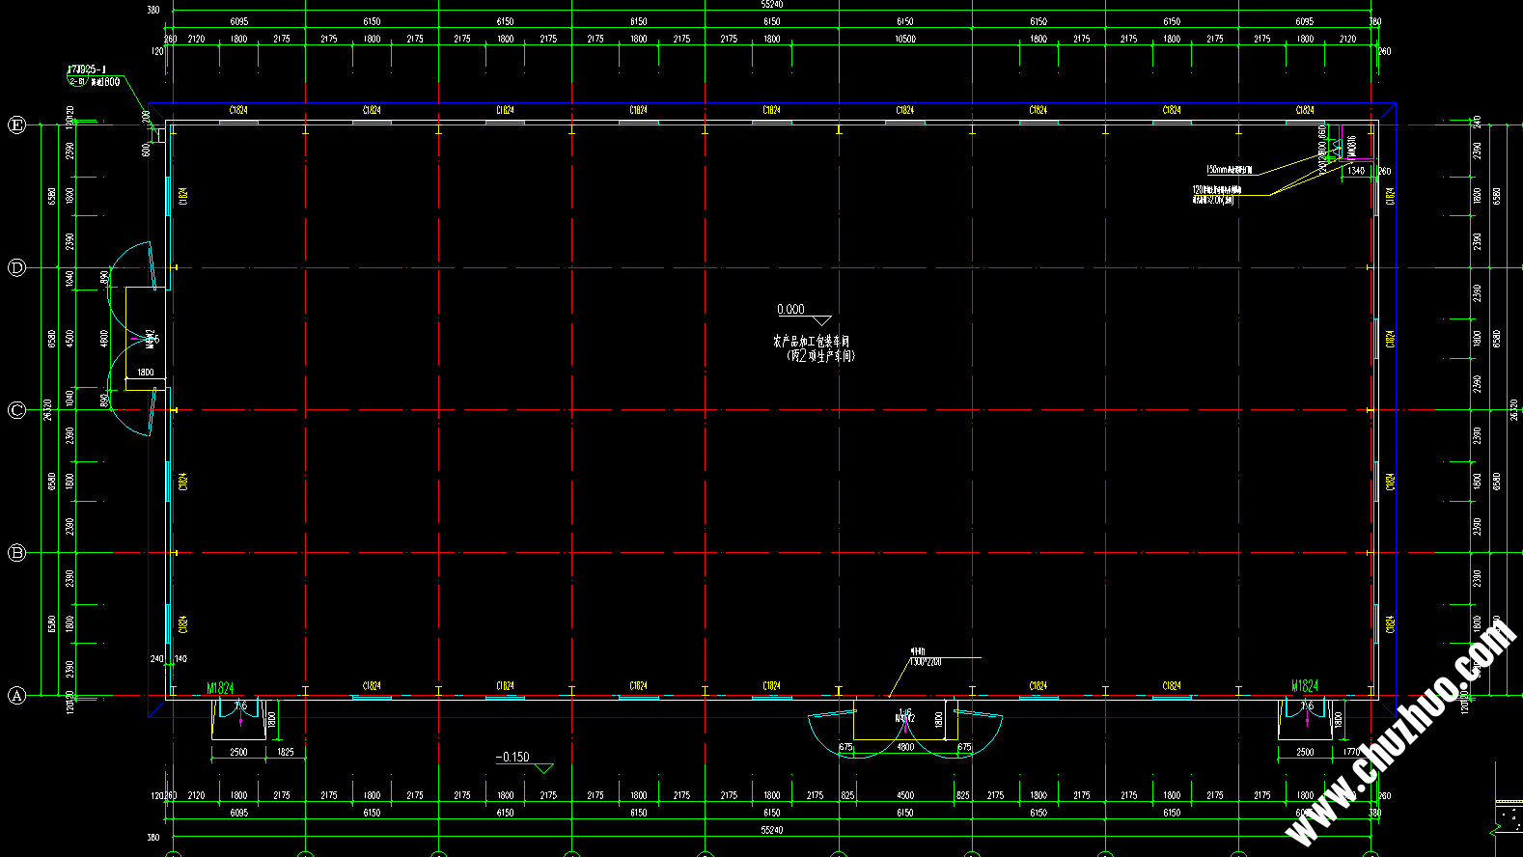Click the white room name text in center
Image resolution: width=1523 pixels, height=857 pixels.
813,348
